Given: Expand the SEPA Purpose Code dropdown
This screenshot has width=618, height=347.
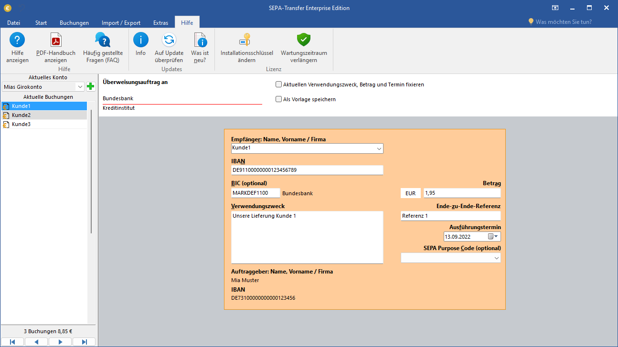Looking at the screenshot, I should point(496,258).
